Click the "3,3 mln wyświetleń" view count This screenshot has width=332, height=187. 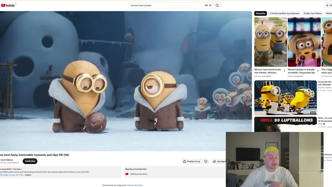262,76
